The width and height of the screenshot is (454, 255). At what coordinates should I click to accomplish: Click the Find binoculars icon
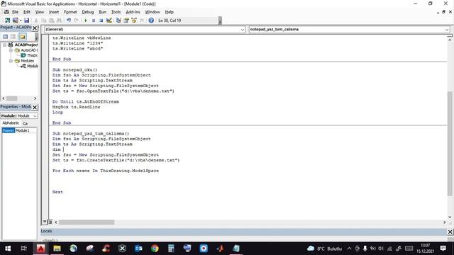coord(59,21)
